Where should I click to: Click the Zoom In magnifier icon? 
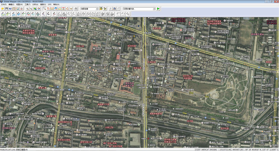pyautogui.click(x=28, y=9)
